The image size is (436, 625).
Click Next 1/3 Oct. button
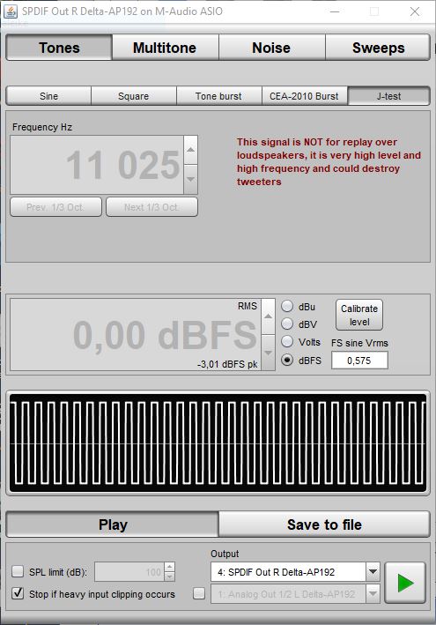click(x=151, y=207)
